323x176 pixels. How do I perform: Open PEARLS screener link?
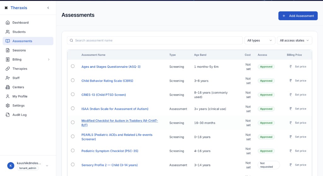(x=117, y=137)
